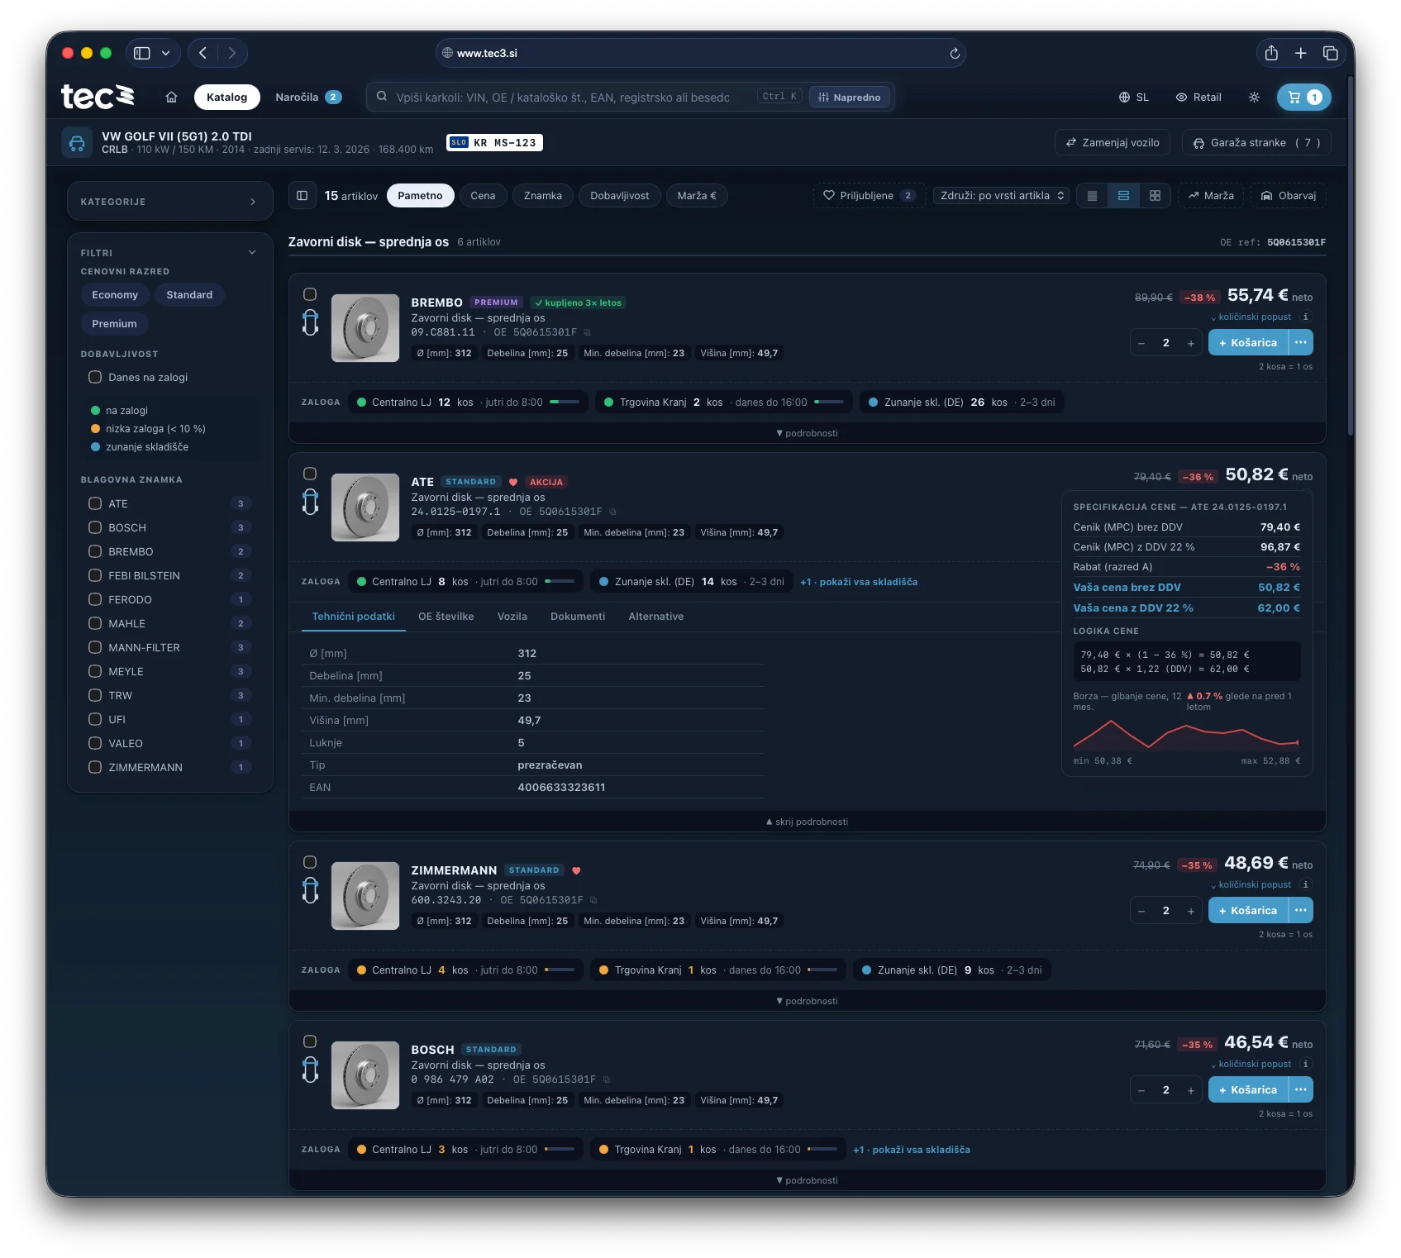Toggle the sidebar panel icon beside 15 artiklov
This screenshot has width=1401, height=1258.
point(302,196)
